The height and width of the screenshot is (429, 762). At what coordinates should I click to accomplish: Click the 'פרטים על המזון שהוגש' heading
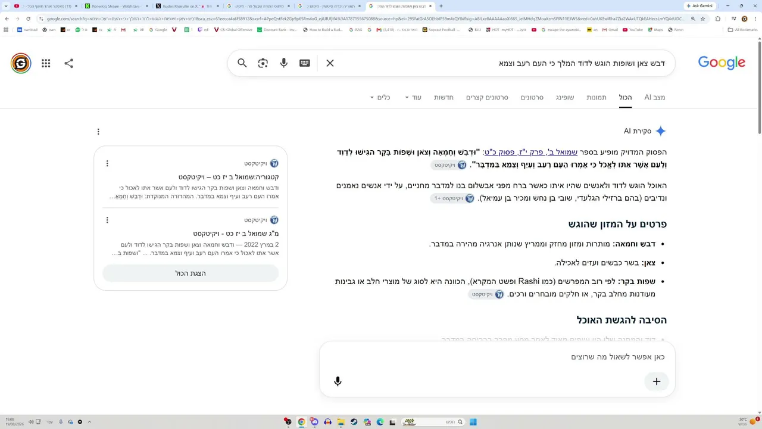click(x=617, y=224)
